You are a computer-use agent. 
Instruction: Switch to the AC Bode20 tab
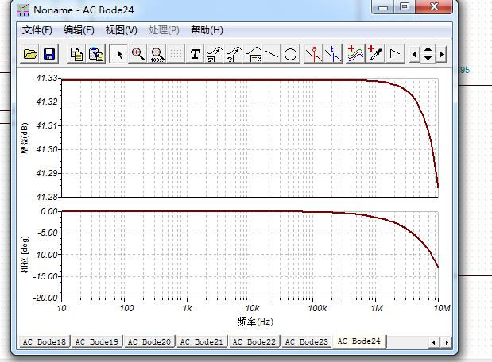149,341
